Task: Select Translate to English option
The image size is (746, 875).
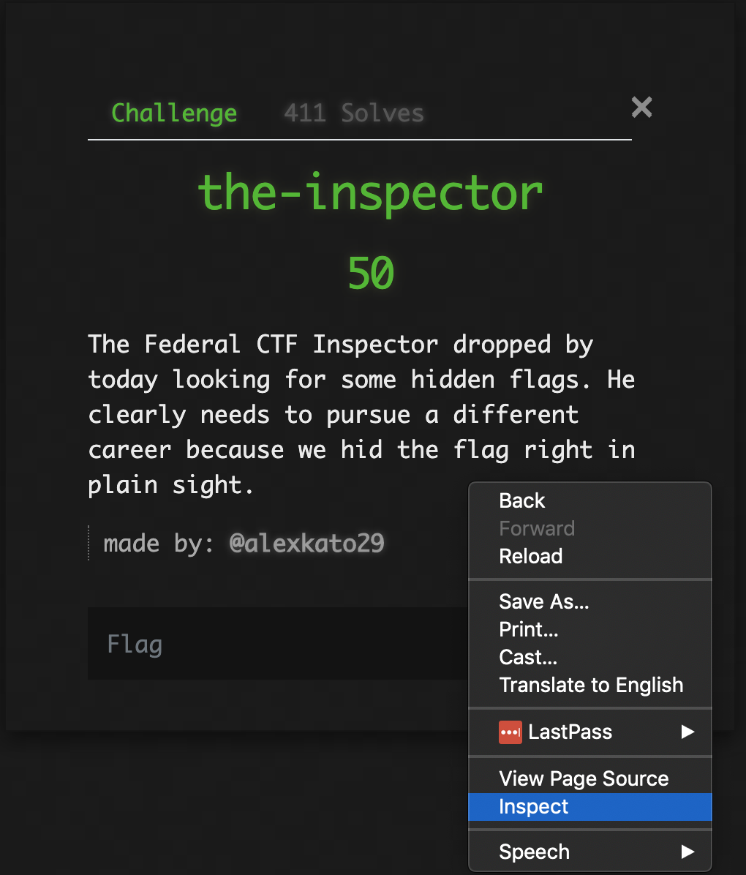Action: pos(591,685)
